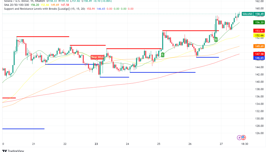Screen dimensions: 268x152
Task: Click the purple lightning bolt icon
Action: pyautogui.click(x=239, y=138)
